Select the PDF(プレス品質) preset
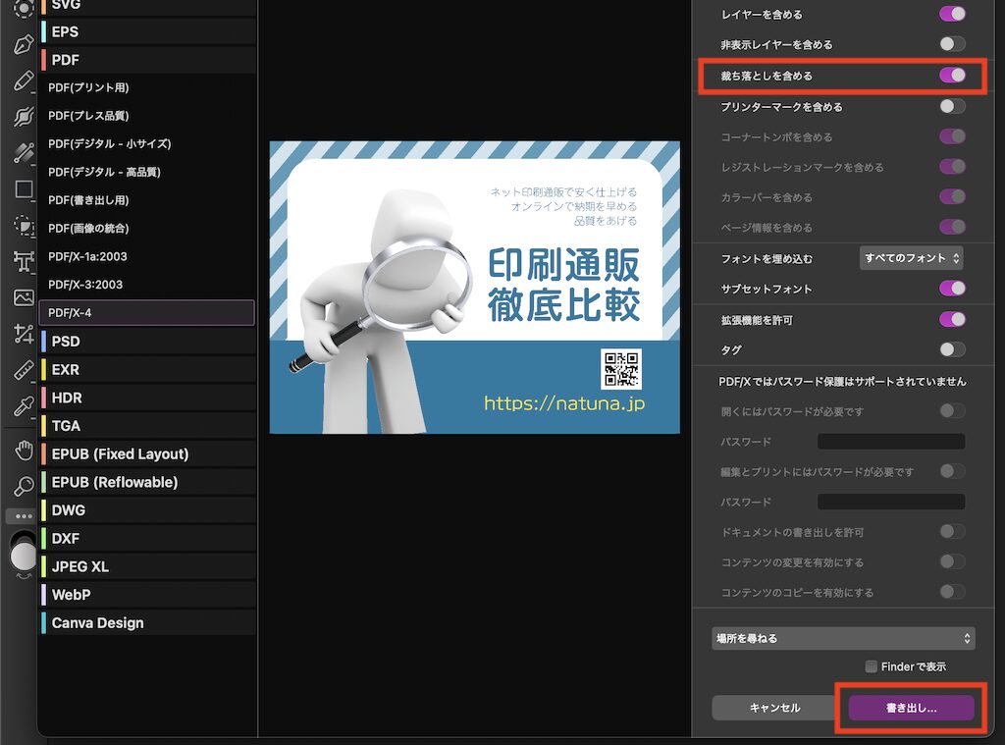This screenshot has width=1005, height=745. coord(88,116)
